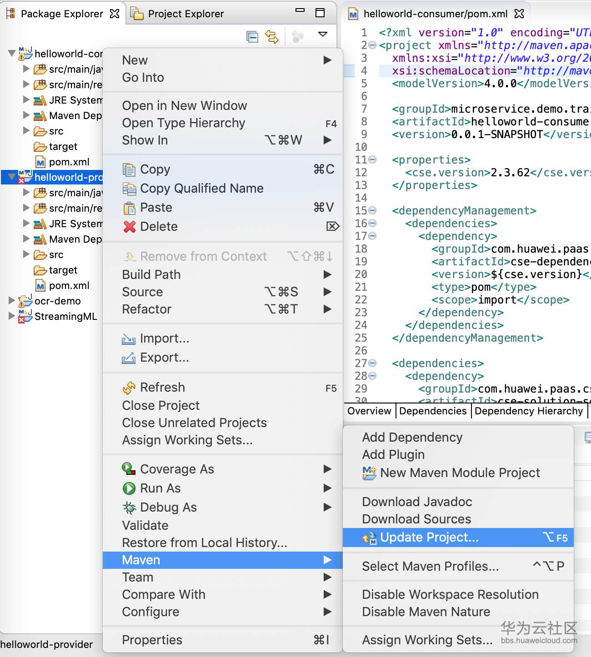
Task: Click the target folder icon under helloworld-provider
Action: pyautogui.click(x=40, y=270)
